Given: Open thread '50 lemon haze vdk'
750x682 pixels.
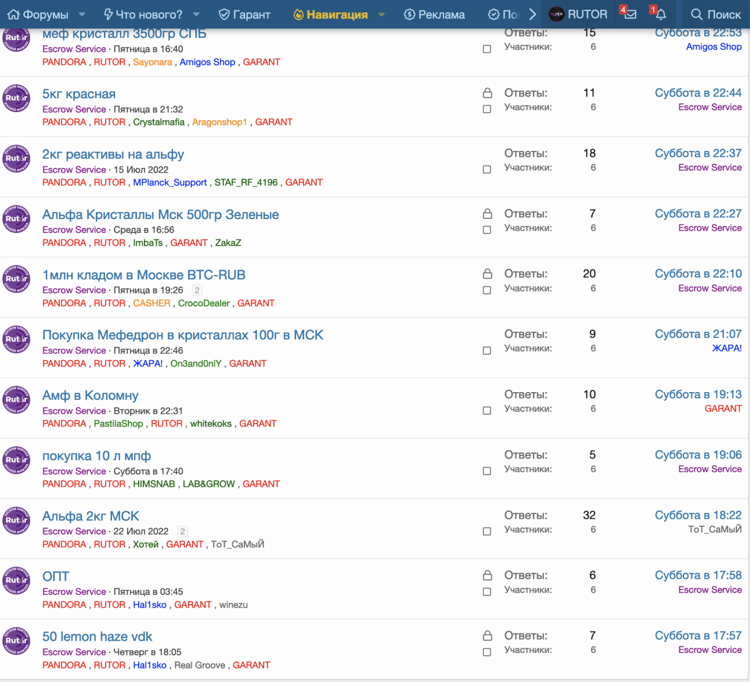Looking at the screenshot, I should (98, 637).
